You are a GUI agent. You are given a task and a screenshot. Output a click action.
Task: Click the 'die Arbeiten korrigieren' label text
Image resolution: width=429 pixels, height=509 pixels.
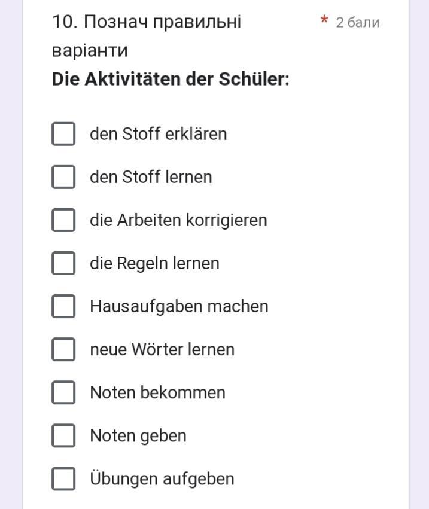click(178, 220)
